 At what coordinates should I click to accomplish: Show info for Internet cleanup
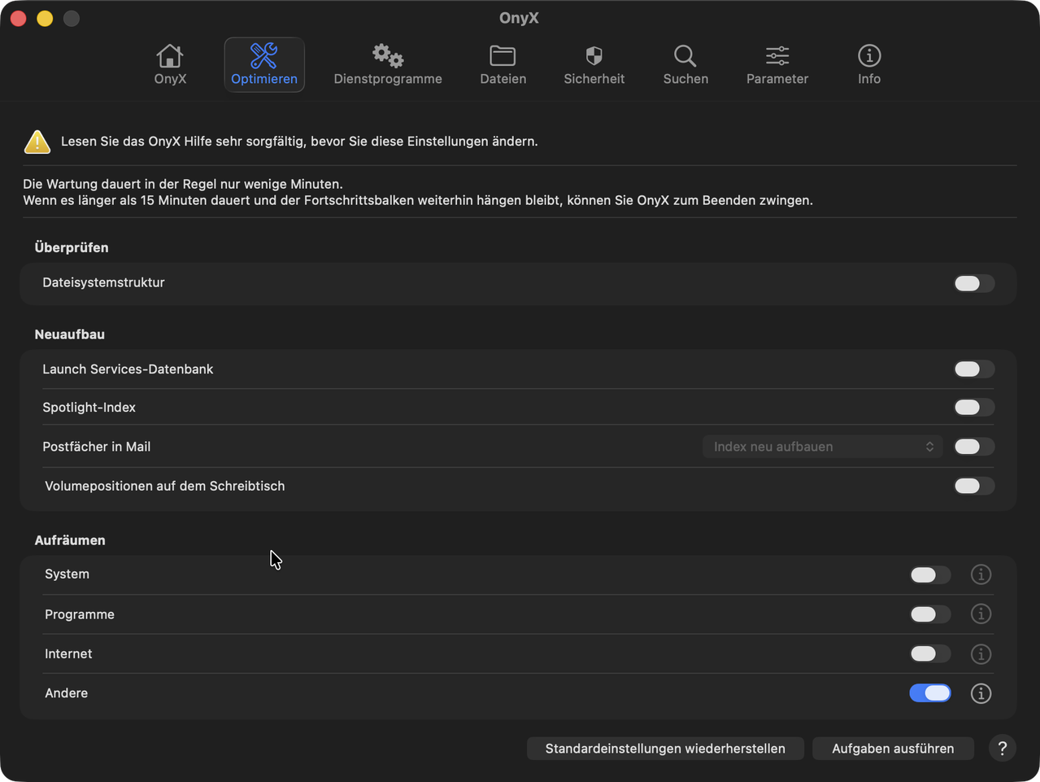(x=981, y=654)
